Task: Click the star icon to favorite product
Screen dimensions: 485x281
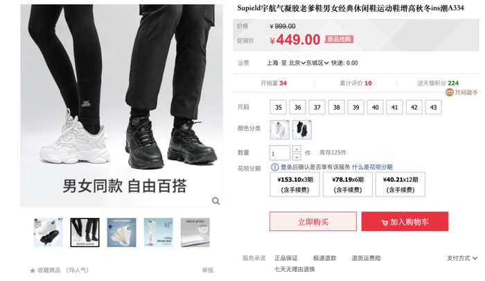Action: tap(33, 271)
